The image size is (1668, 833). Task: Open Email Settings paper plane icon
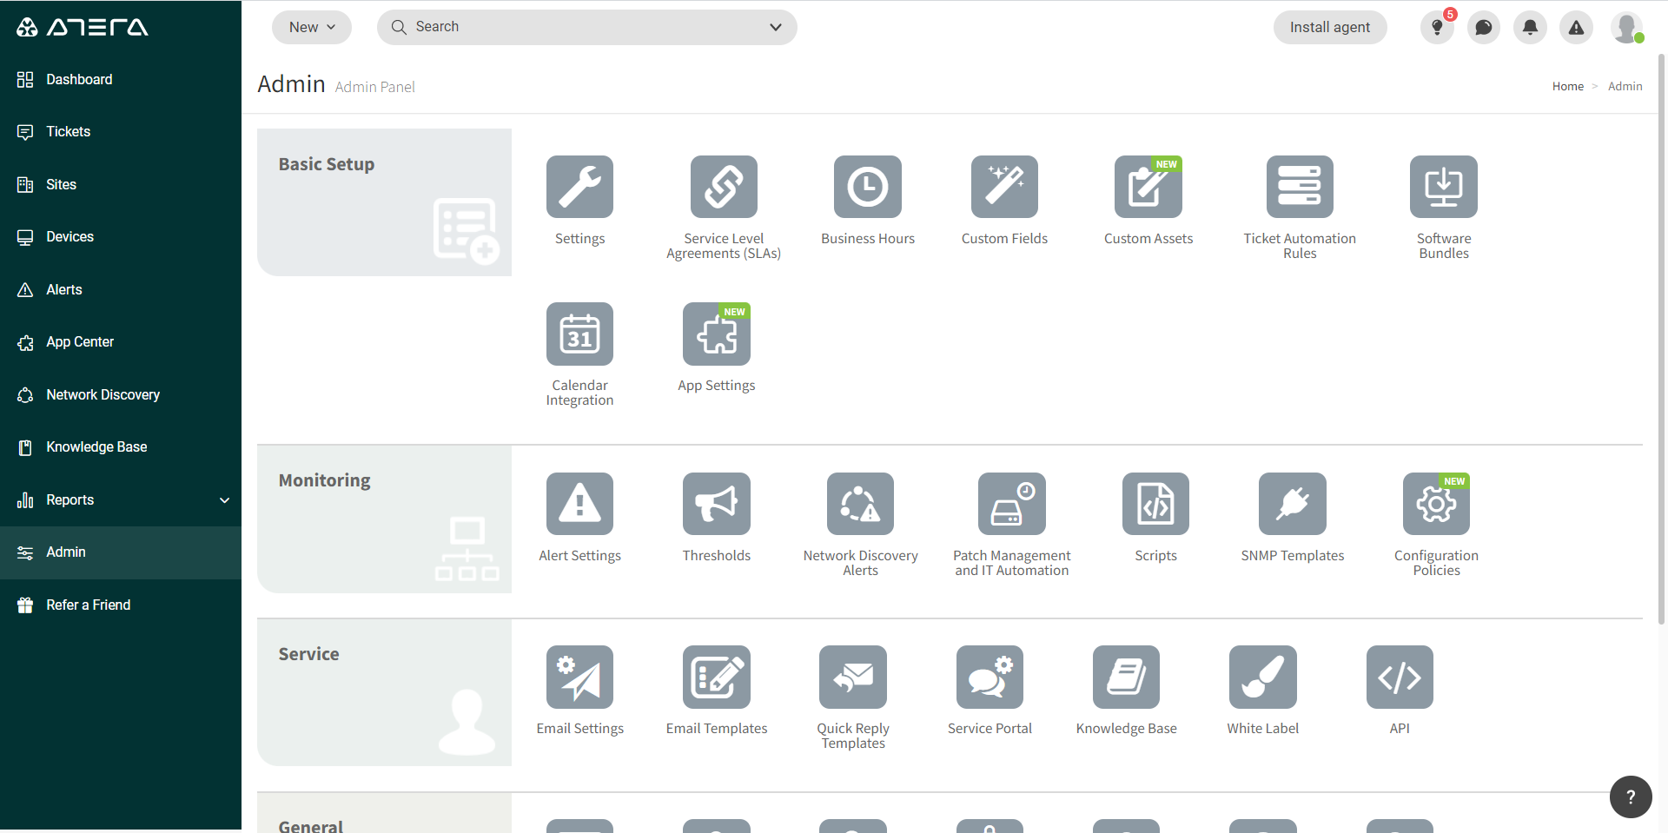tap(579, 677)
